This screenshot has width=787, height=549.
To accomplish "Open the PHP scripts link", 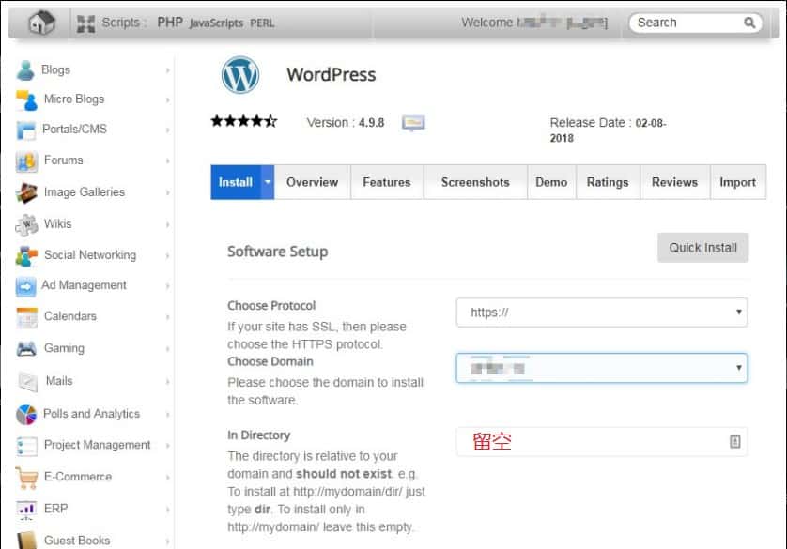I will (x=170, y=23).
